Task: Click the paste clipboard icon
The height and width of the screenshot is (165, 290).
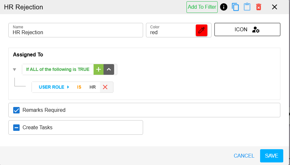Action: click(x=247, y=7)
